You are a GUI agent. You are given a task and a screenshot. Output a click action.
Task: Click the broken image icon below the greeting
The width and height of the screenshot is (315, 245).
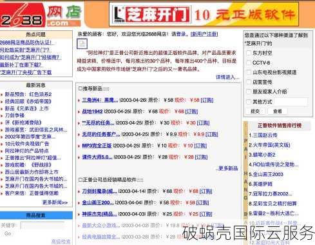coord(82,44)
